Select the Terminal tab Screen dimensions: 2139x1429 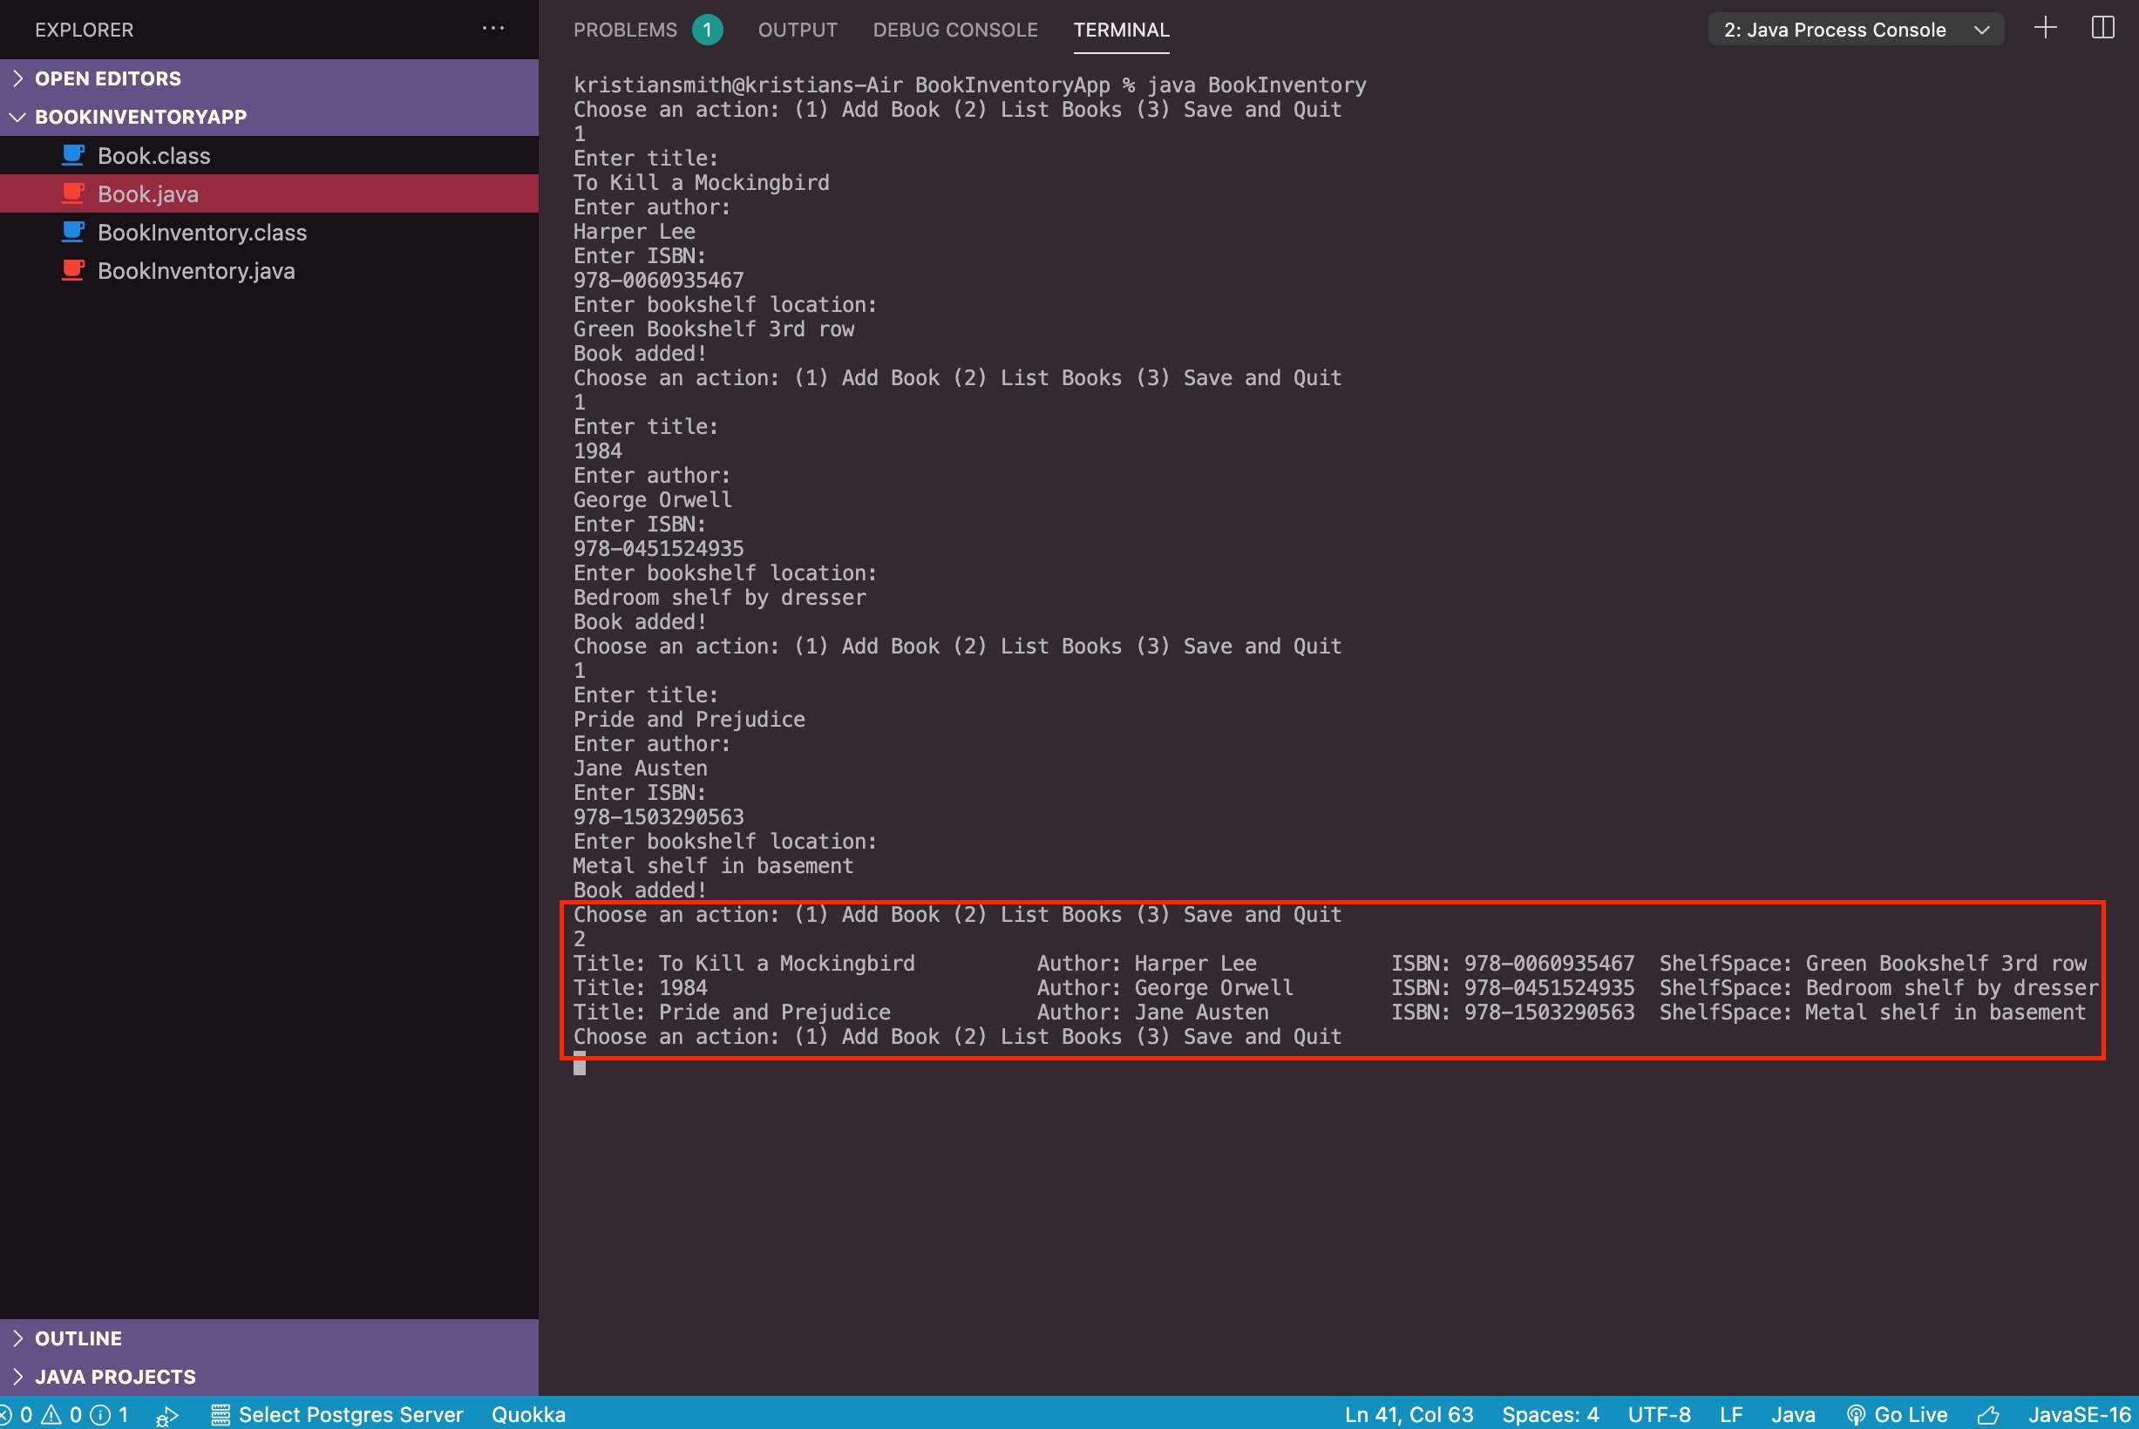[x=1121, y=29]
